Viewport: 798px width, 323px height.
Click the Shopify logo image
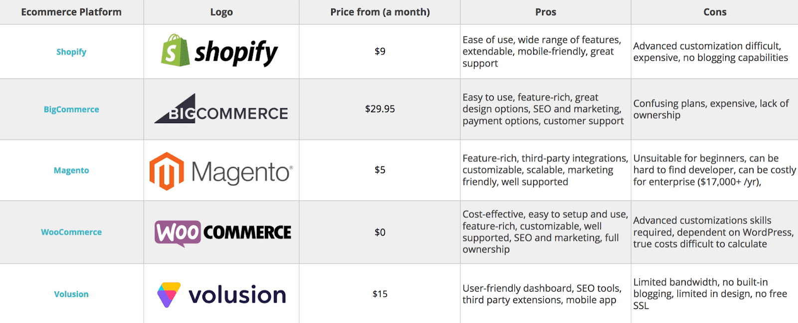click(219, 51)
